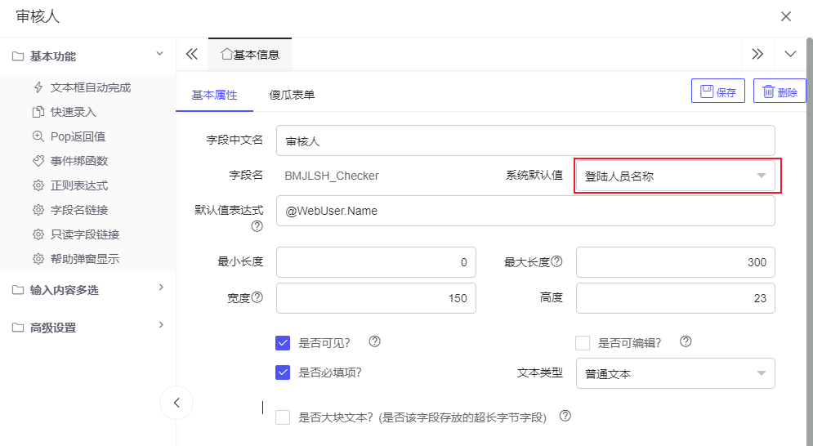The height and width of the screenshot is (446, 813).
Task: Click the lightning icon beside 文本框自动完成
Action: [x=38, y=87]
